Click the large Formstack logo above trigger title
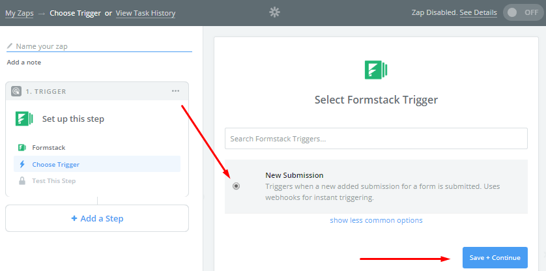This screenshot has height=271, width=546. pos(376,70)
